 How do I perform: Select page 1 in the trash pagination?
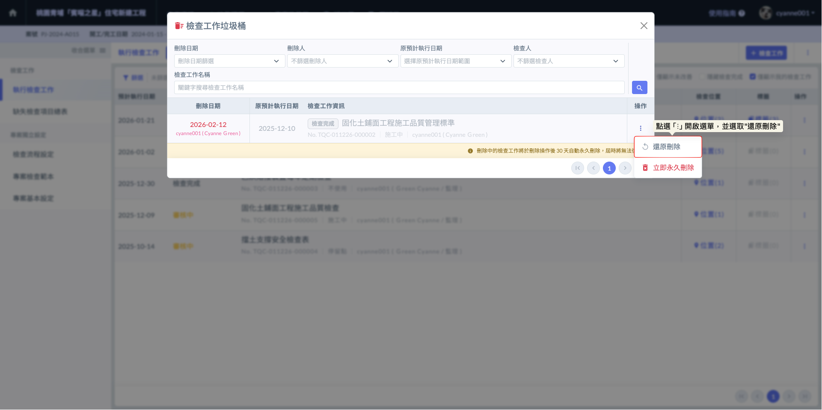click(x=609, y=168)
